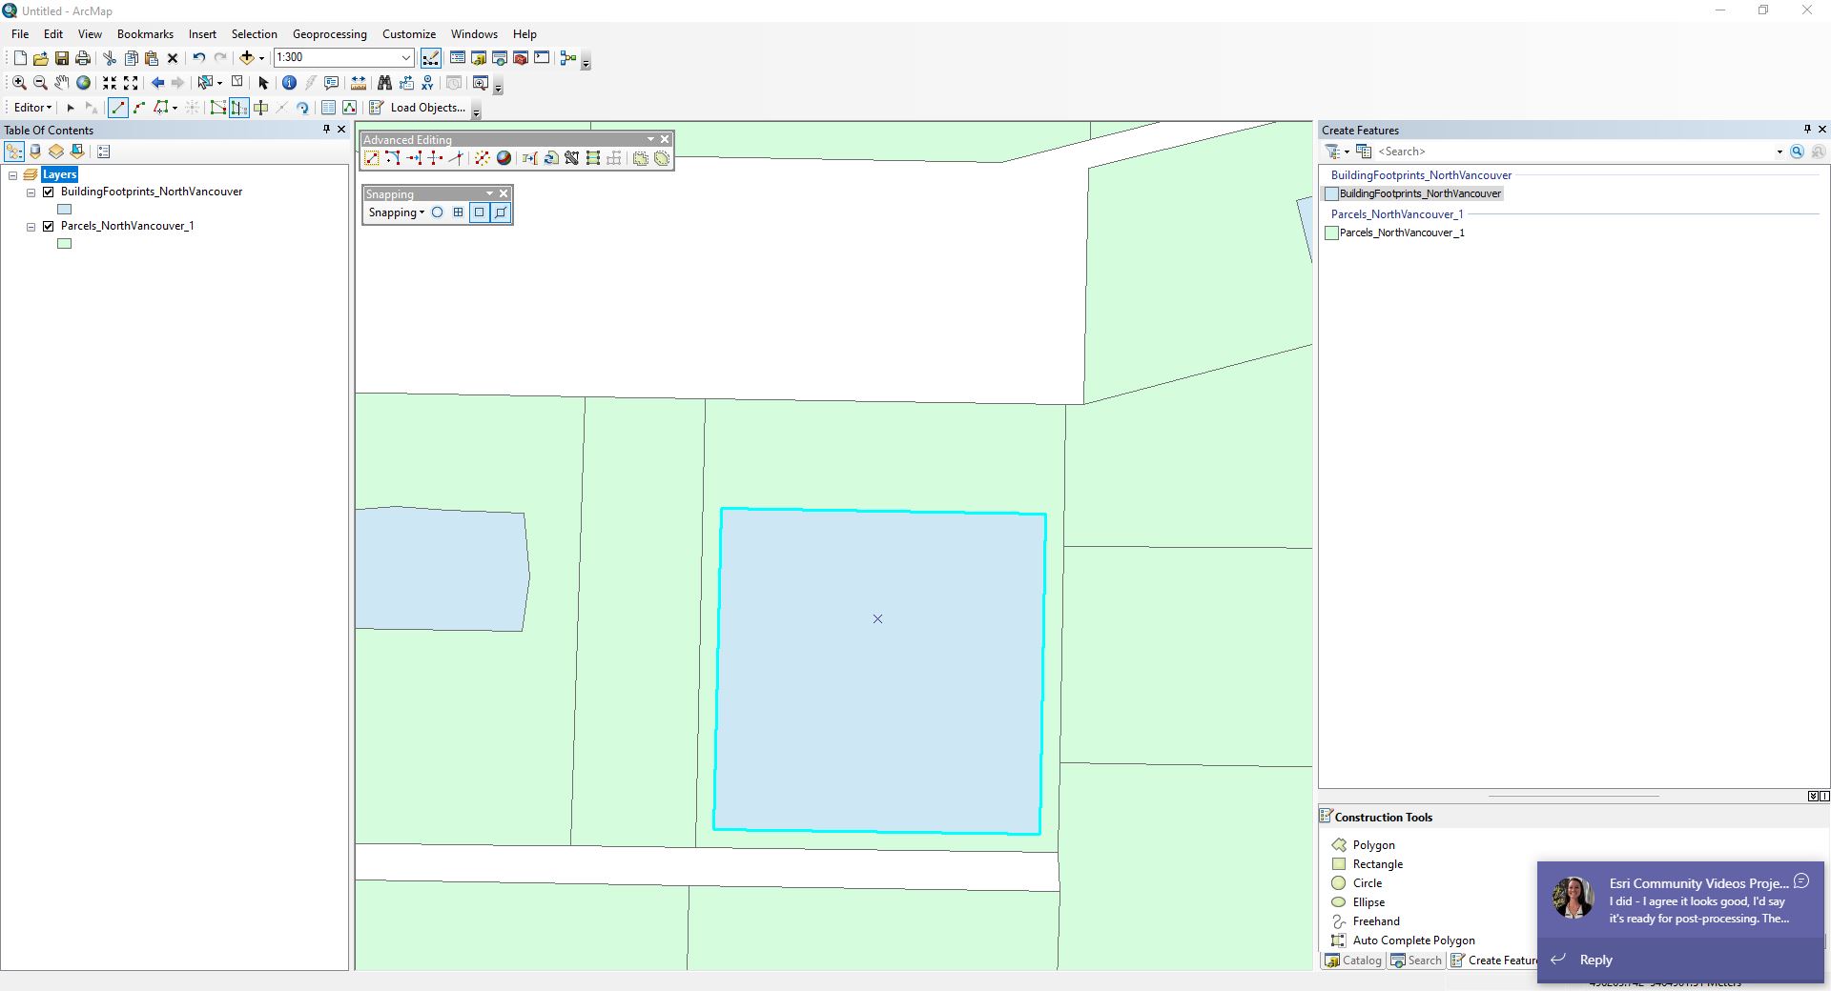Image resolution: width=1831 pixels, height=991 pixels.
Task: Open the Geoprocessing menu
Action: [x=329, y=34]
